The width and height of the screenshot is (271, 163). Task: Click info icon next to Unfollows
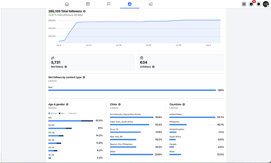pos(153,67)
